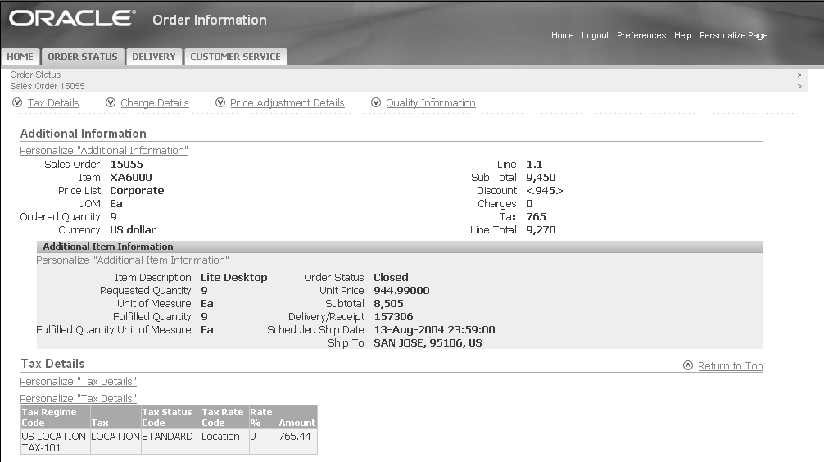The image size is (824, 462).
Task: Click Personalize Page link
Action: [733, 35]
